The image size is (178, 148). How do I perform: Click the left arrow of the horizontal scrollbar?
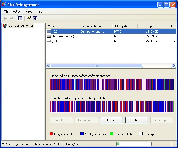(48, 66)
